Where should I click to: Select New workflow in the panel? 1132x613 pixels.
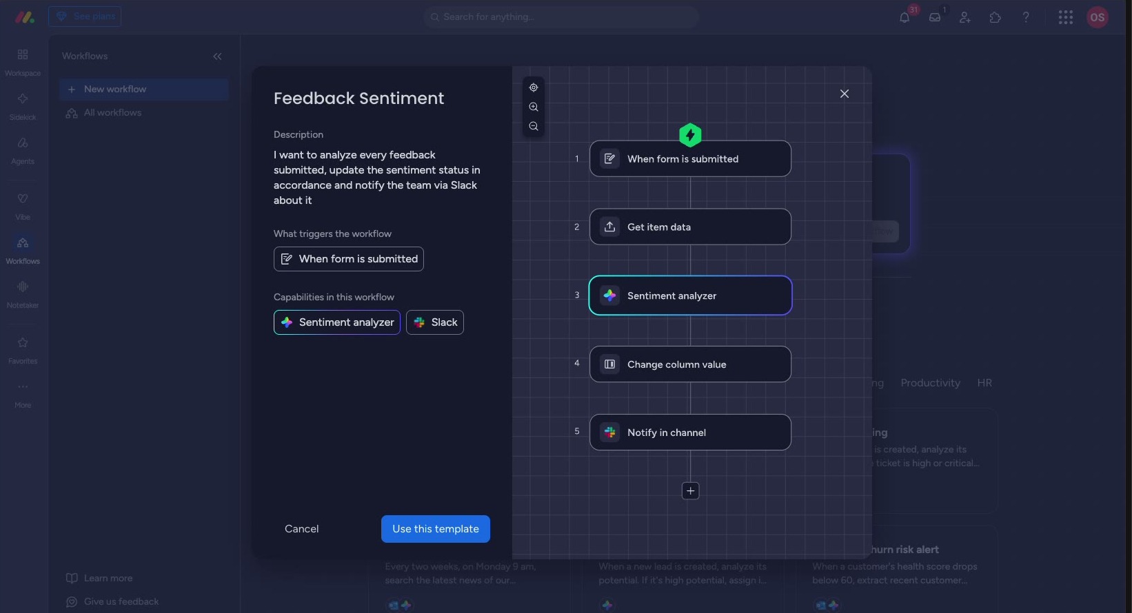144,90
